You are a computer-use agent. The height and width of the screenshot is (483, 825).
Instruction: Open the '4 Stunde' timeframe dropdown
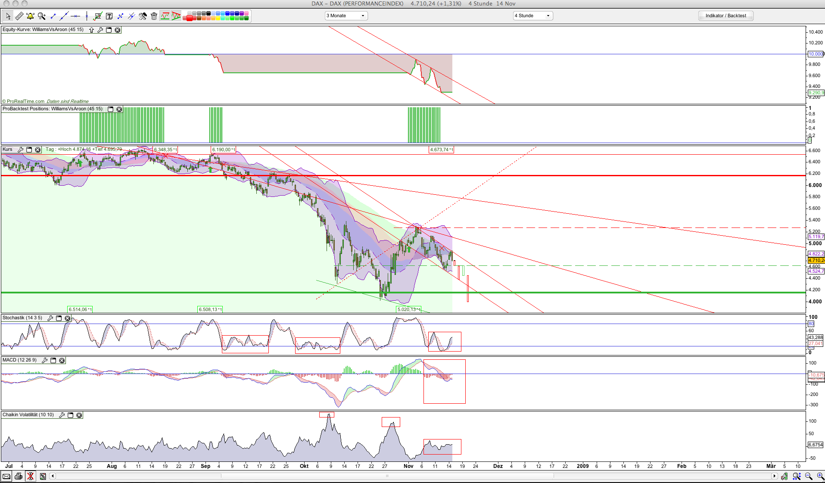pos(533,16)
